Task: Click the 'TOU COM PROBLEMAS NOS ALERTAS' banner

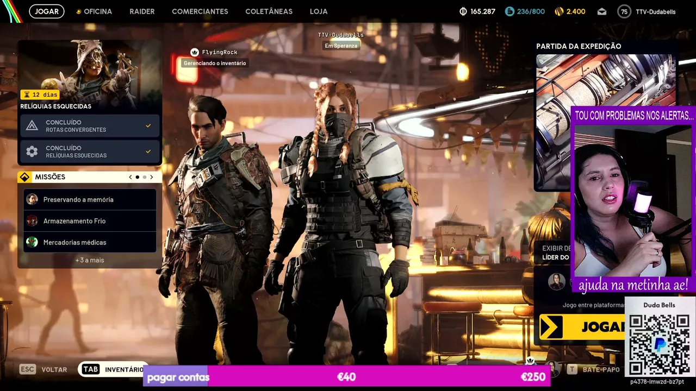Action: [x=634, y=116]
